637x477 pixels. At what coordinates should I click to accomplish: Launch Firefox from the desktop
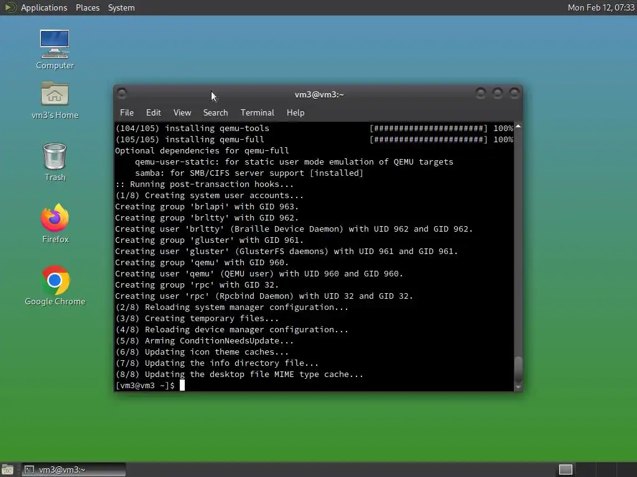pyautogui.click(x=55, y=224)
